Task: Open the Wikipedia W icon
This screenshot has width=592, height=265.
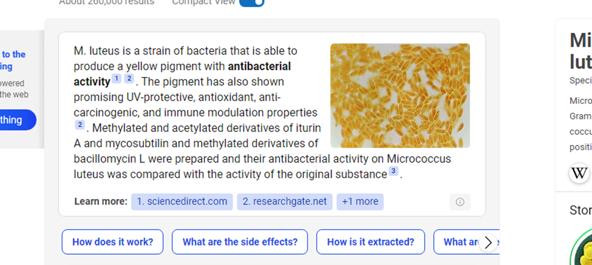Action: tap(580, 173)
